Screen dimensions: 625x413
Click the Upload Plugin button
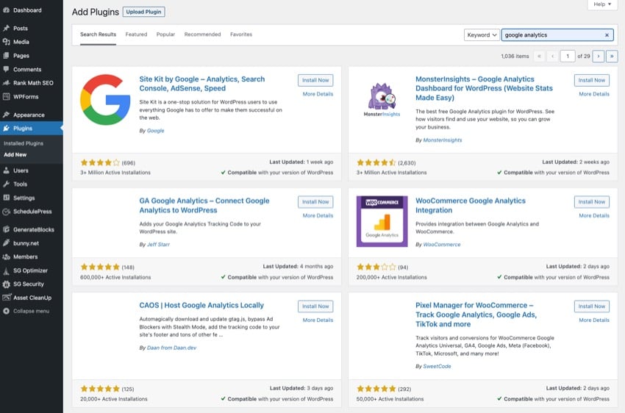point(144,12)
